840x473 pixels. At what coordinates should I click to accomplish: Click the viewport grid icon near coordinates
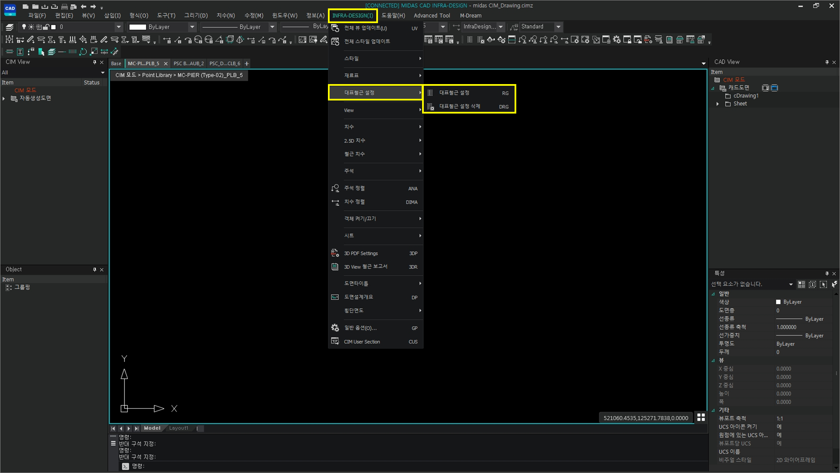[x=701, y=417]
